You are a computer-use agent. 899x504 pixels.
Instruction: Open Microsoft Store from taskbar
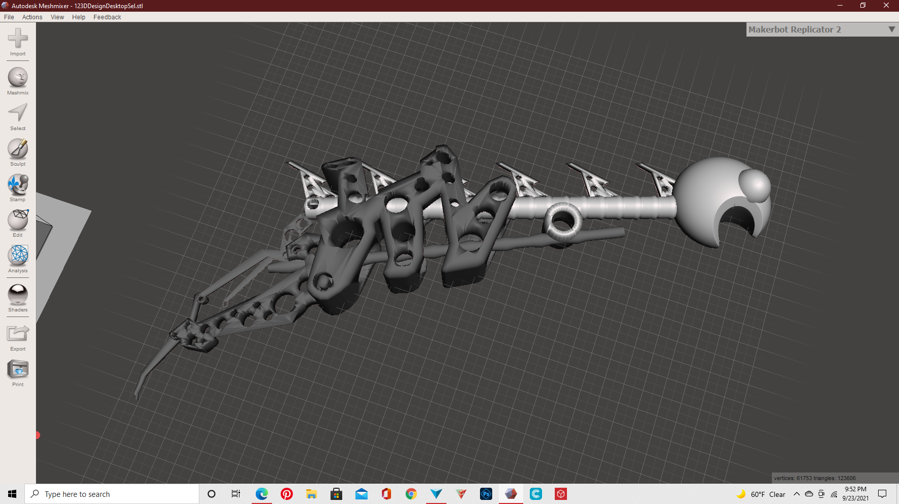pyautogui.click(x=336, y=494)
